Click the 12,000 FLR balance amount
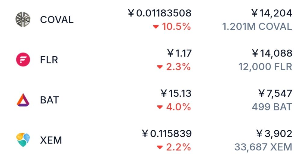The width and height of the screenshot is (308, 161). tap(265, 67)
